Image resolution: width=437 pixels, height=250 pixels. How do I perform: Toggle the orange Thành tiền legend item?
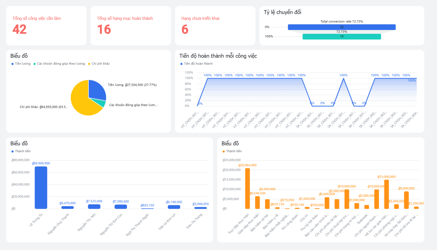click(232, 151)
